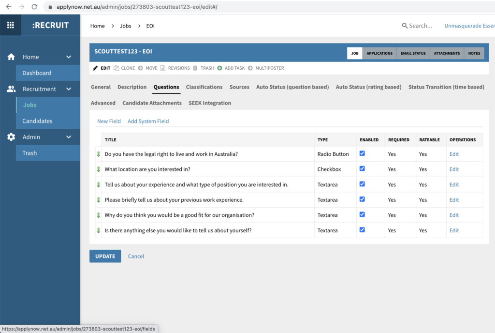Open Status Transition (time based) tab

pos(446,87)
